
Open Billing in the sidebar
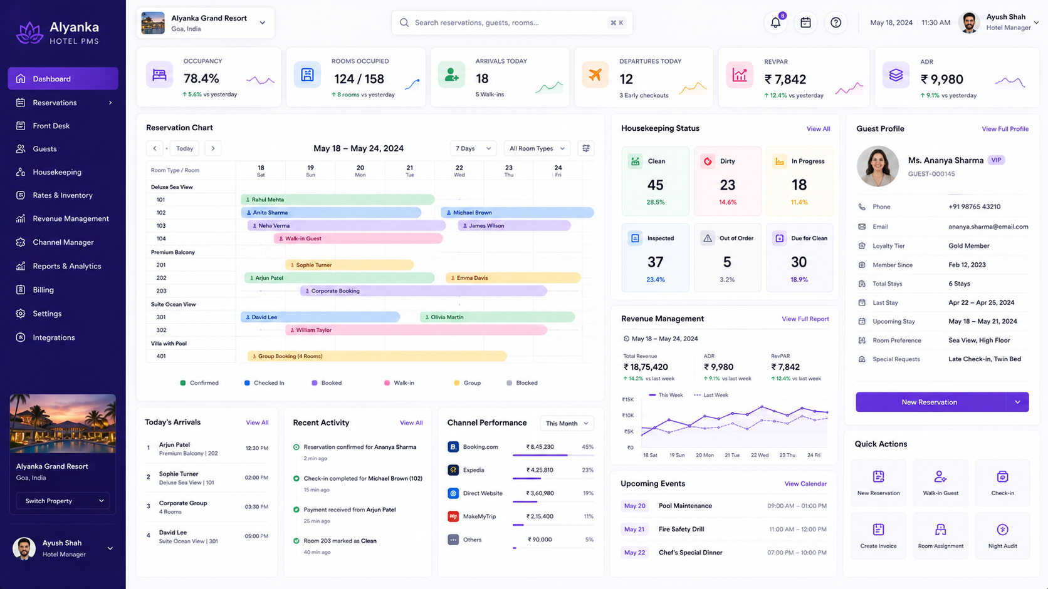click(63, 290)
